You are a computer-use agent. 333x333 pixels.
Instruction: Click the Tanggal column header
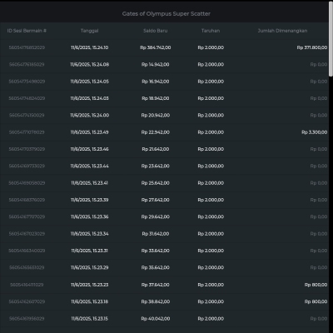[x=89, y=31]
